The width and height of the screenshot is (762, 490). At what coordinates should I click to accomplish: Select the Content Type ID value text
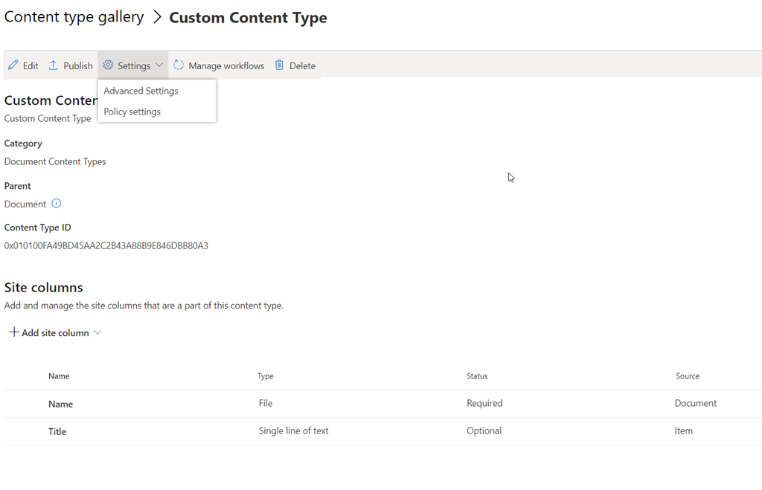106,245
